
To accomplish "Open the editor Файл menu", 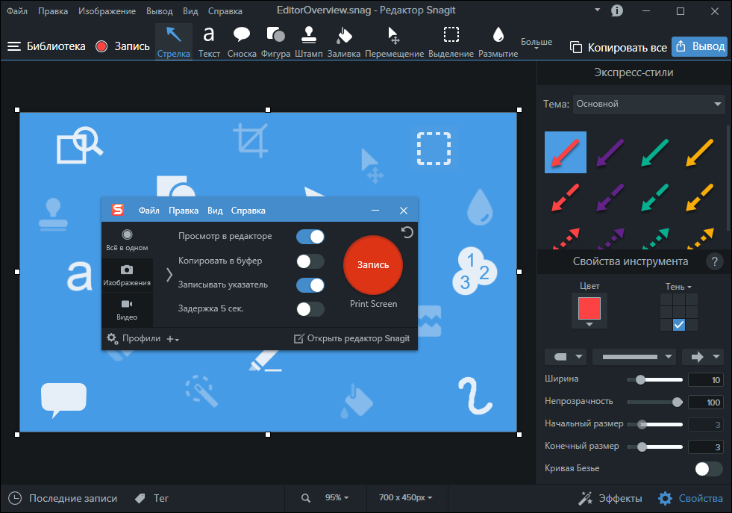I will tap(17, 10).
